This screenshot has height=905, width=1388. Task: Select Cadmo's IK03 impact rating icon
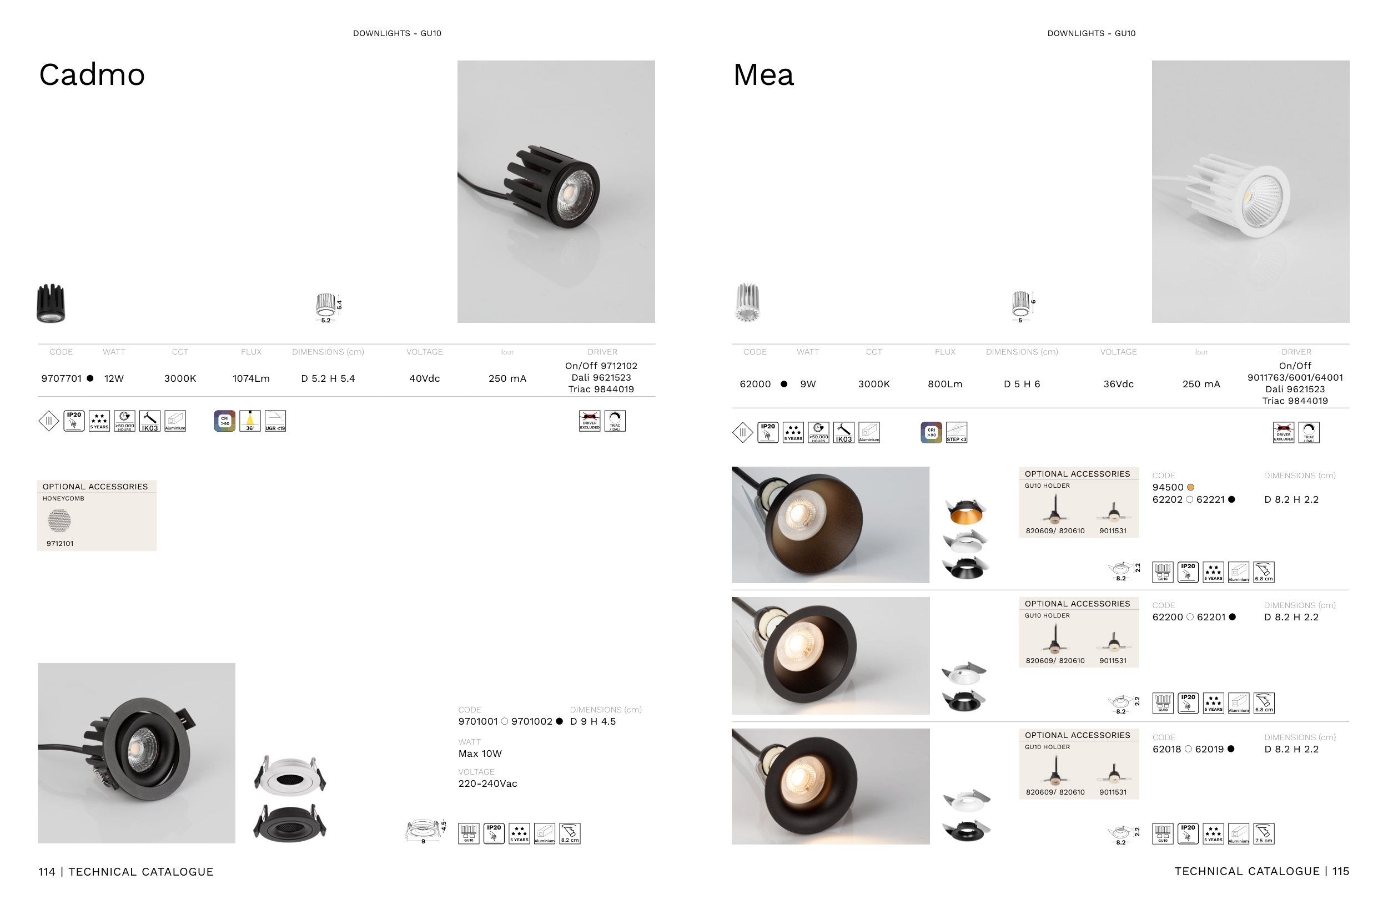pos(150,421)
